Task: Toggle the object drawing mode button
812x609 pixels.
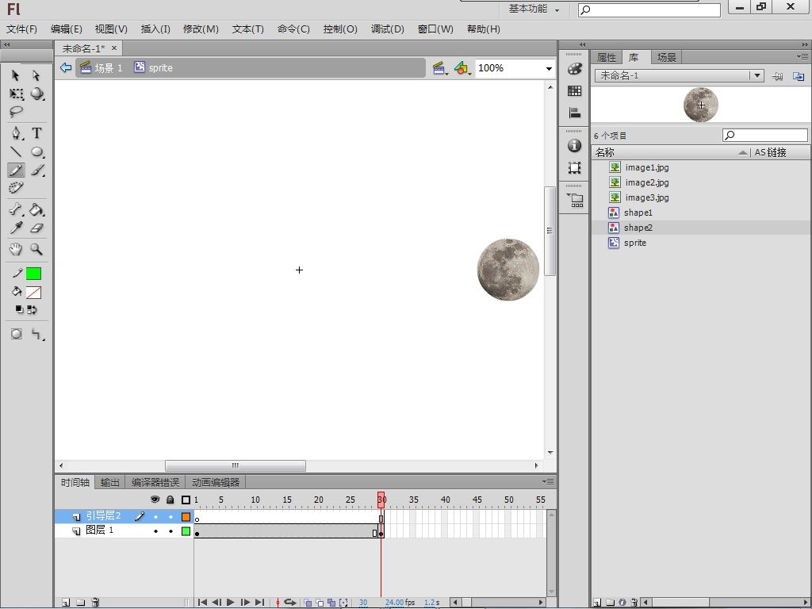Action: pos(16,334)
